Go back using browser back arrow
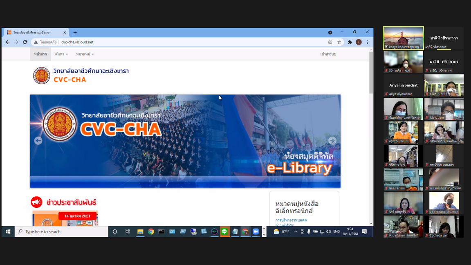 click(7, 42)
